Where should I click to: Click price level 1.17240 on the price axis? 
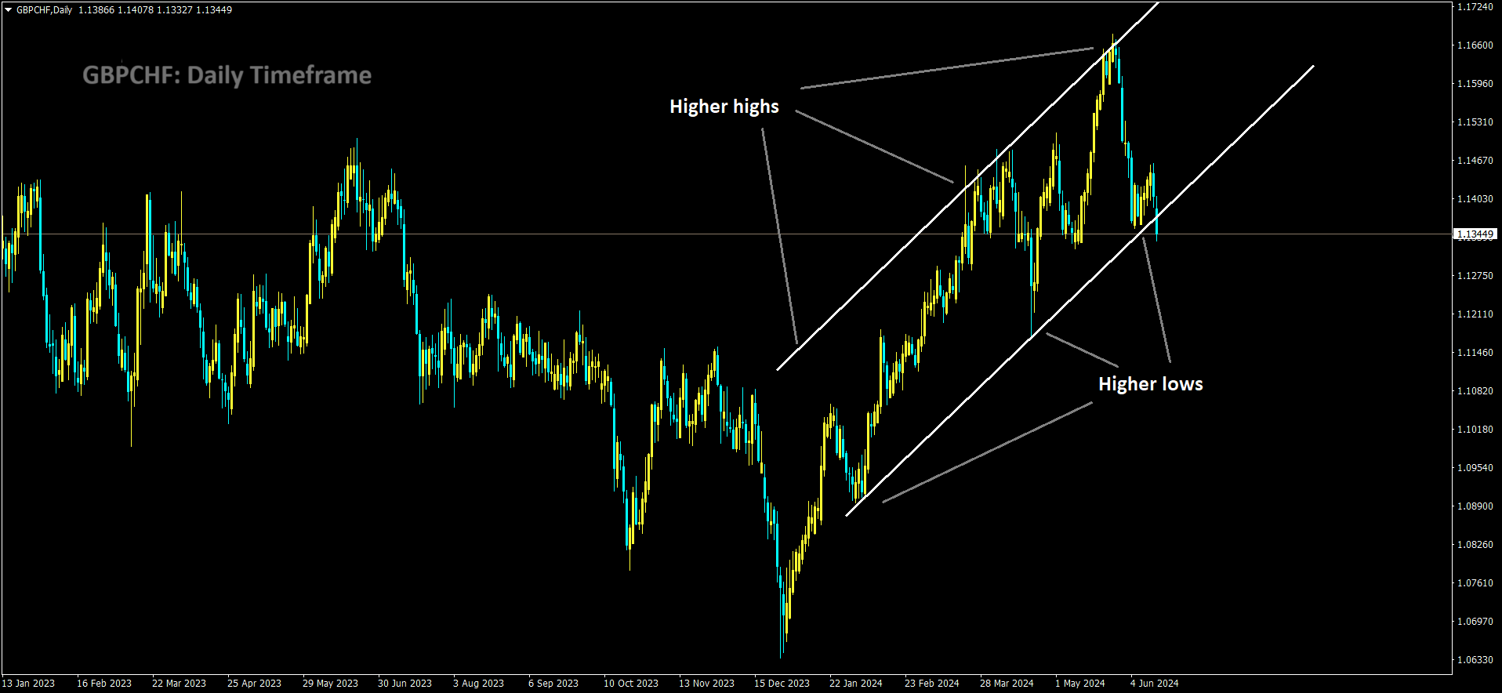point(1475,6)
